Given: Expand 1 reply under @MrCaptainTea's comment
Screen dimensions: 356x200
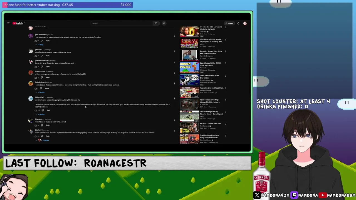Looking at the screenshot, I should (x=39, y=45).
